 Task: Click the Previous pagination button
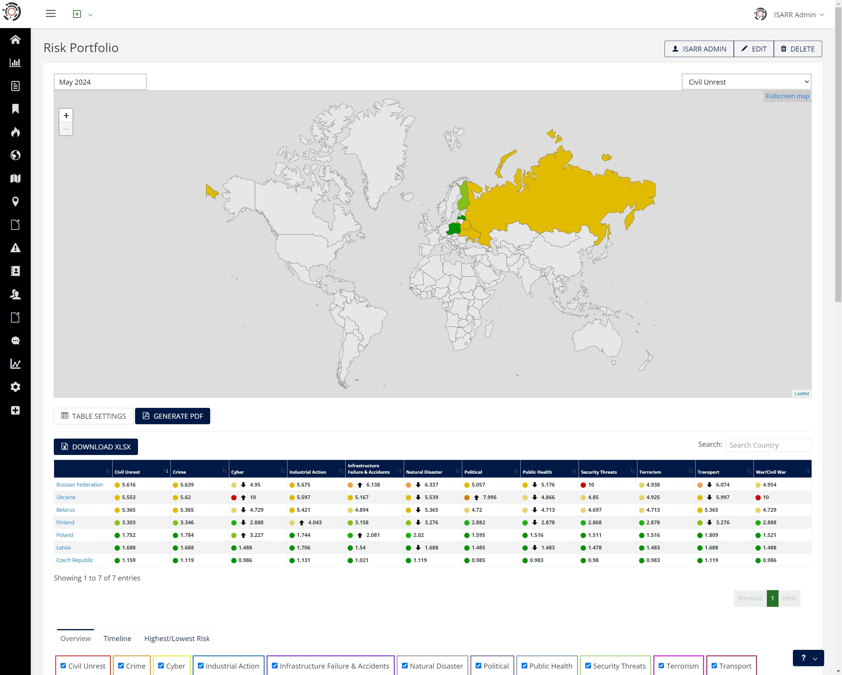tap(750, 598)
